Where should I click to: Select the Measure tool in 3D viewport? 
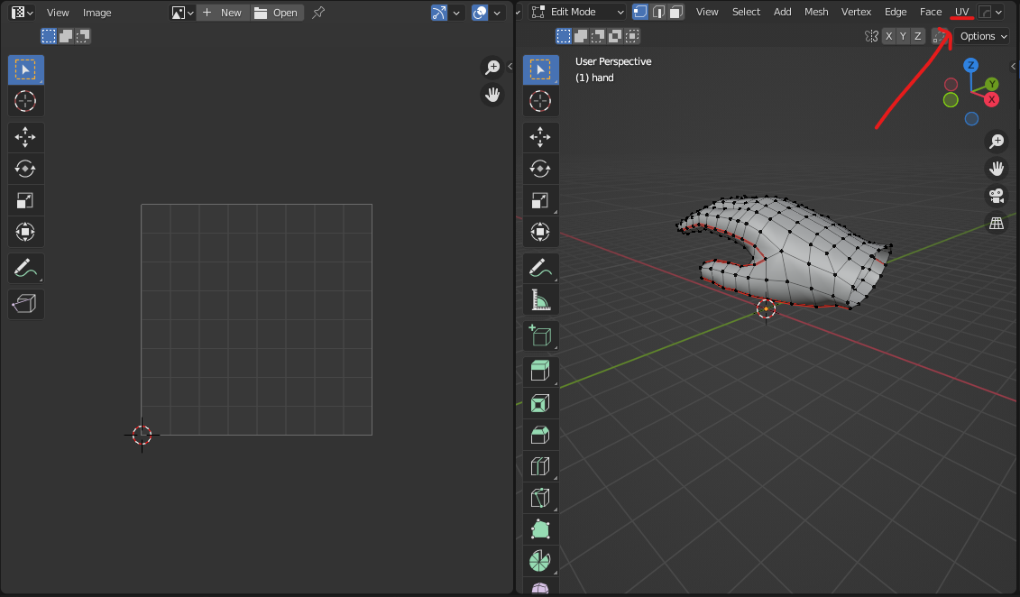540,299
